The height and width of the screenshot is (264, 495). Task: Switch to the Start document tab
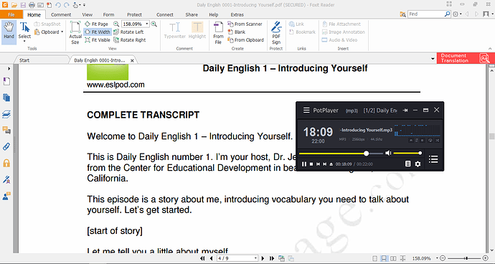(24, 60)
